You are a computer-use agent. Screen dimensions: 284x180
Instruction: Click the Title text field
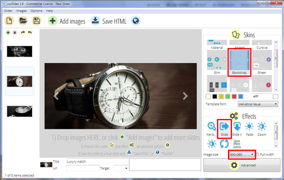coord(97,162)
